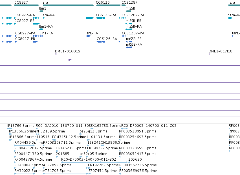Click the CG6126 gene feature
Screen dimensions: 240x175
tap(108, 5)
